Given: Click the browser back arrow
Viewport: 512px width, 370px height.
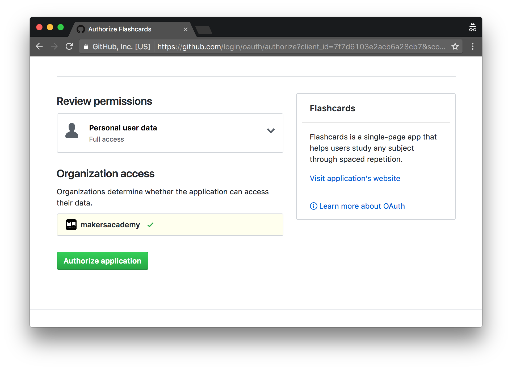Looking at the screenshot, I should (39, 46).
